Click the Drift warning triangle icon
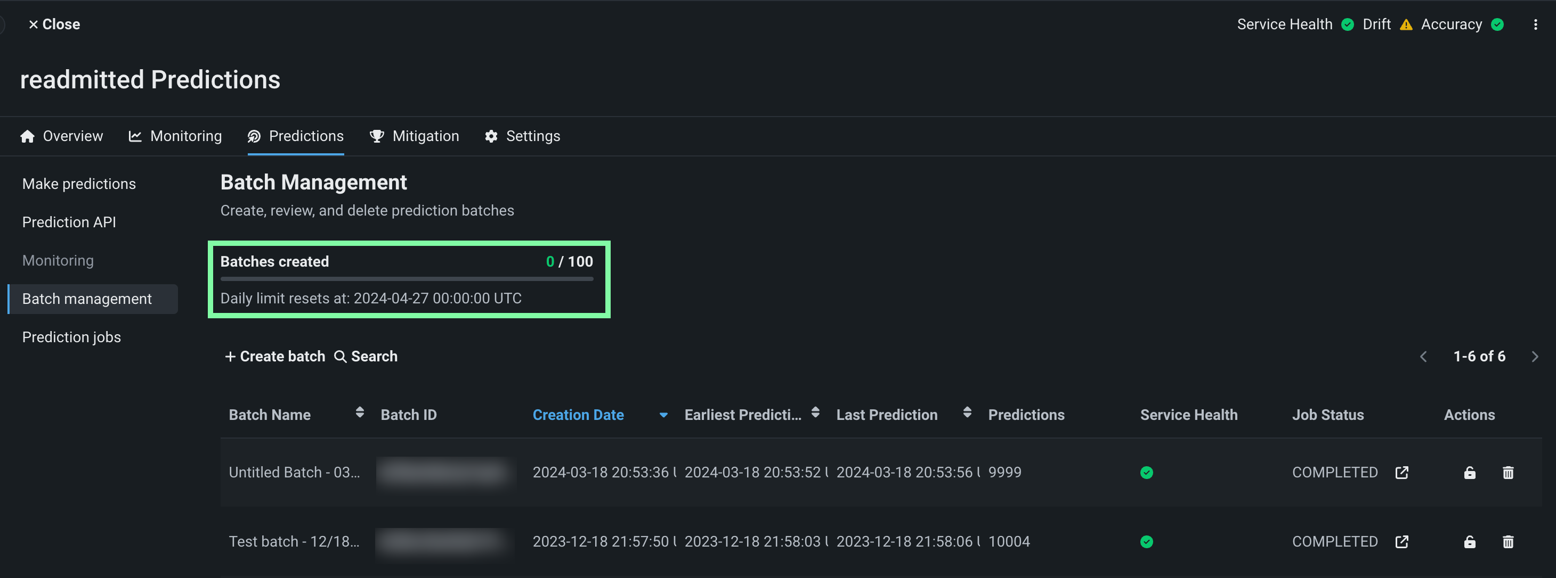 [x=1406, y=24]
